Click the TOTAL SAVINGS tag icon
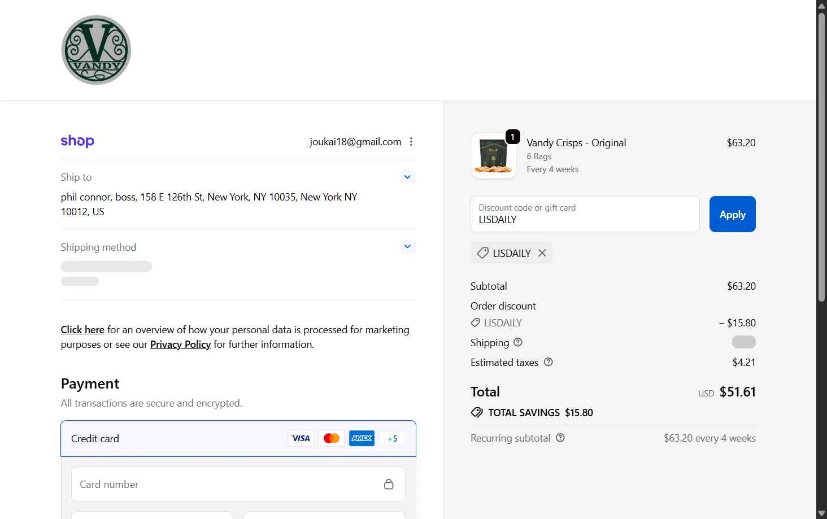Image resolution: width=827 pixels, height=519 pixels. click(477, 412)
